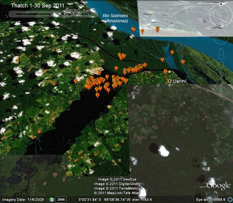Click the Eye alt 39568 ft readout
This screenshot has height=203, width=233.
211,200
